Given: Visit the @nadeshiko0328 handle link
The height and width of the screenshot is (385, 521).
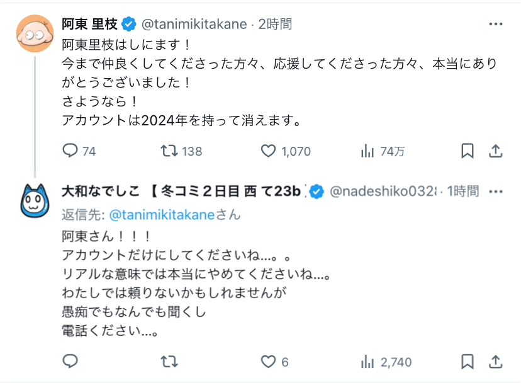Looking at the screenshot, I should [x=383, y=191].
